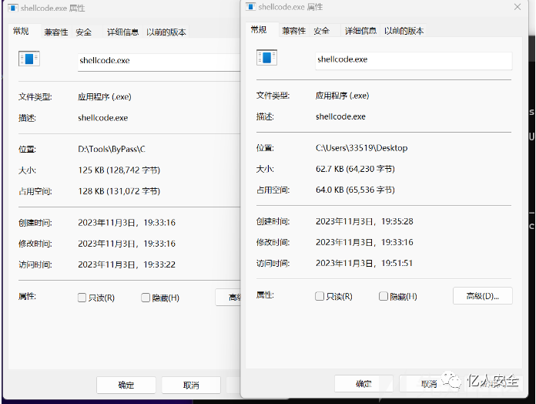This screenshot has height=404, width=536.
Task: Toggle 只读(R) checkbox in left window
Action: (x=82, y=298)
